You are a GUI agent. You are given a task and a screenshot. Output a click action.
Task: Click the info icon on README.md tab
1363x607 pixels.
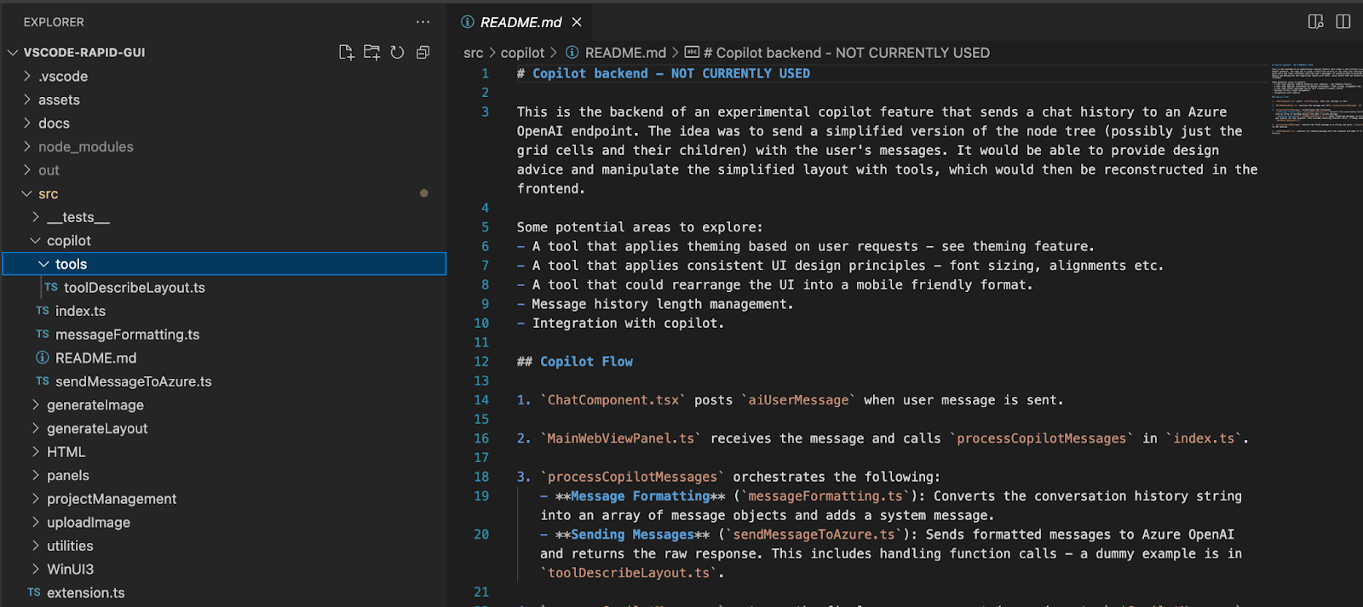point(468,22)
